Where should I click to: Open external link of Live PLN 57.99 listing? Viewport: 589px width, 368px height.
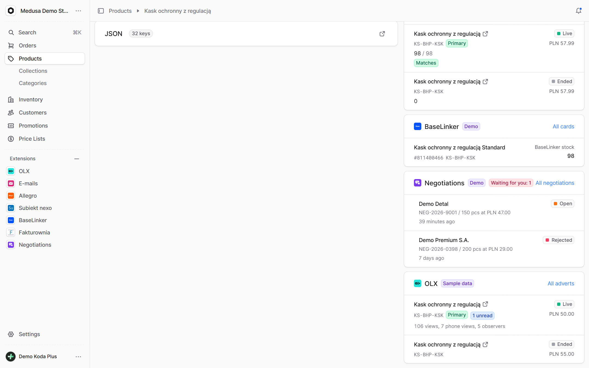click(x=485, y=34)
